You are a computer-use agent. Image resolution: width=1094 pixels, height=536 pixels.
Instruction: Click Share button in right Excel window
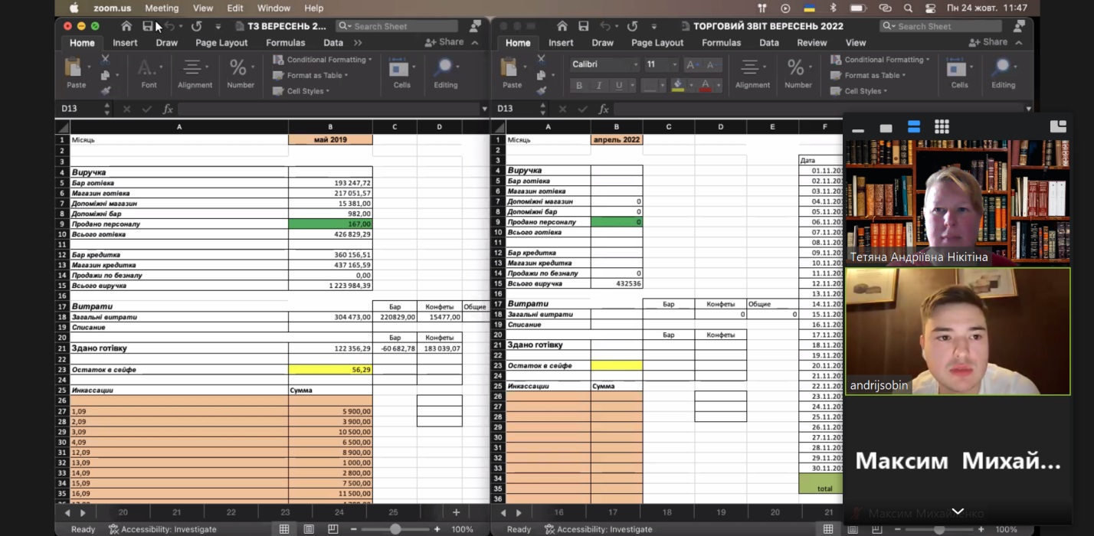989,42
